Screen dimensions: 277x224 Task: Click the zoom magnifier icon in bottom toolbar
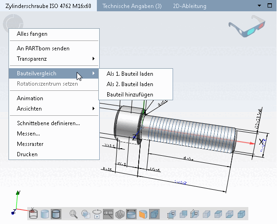pyautogui.click(x=73, y=214)
